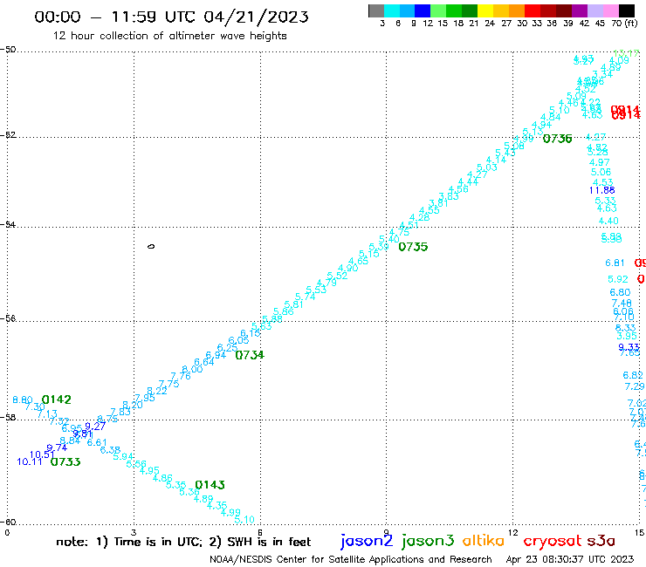
Task: Click the bright red 33 ft legend swatch
Action: (533, 10)
